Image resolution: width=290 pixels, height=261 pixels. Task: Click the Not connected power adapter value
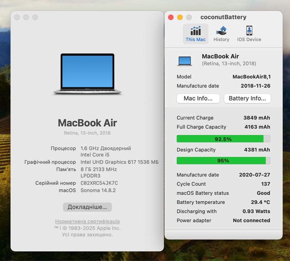pos(252,220)
